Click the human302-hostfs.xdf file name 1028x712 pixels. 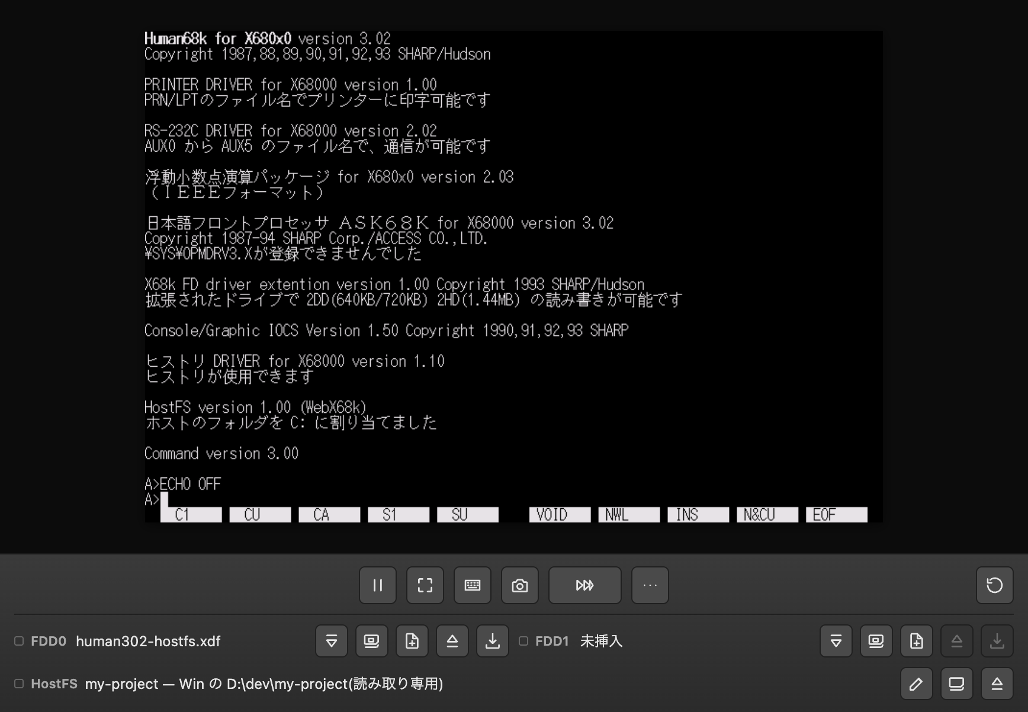point(148,641)
